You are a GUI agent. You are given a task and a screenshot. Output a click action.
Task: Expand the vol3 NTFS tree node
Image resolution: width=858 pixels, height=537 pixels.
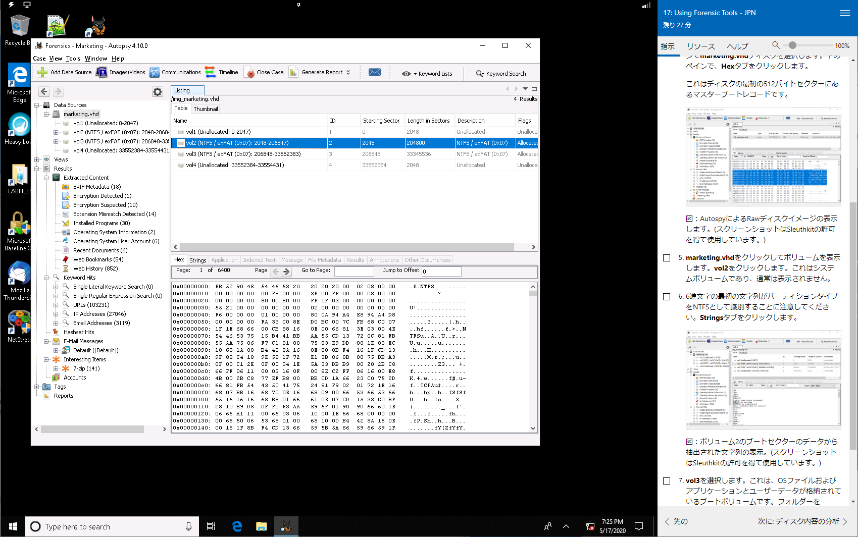point(56,142)
